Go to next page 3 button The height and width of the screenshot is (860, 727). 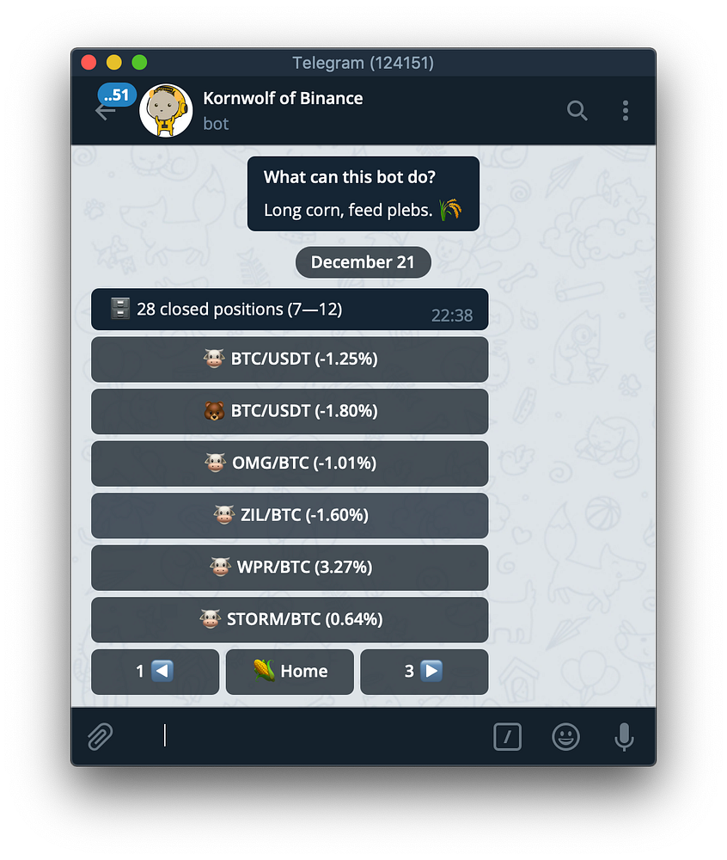[x=424, y=672]
